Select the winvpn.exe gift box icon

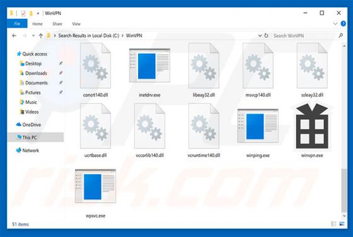312,126
